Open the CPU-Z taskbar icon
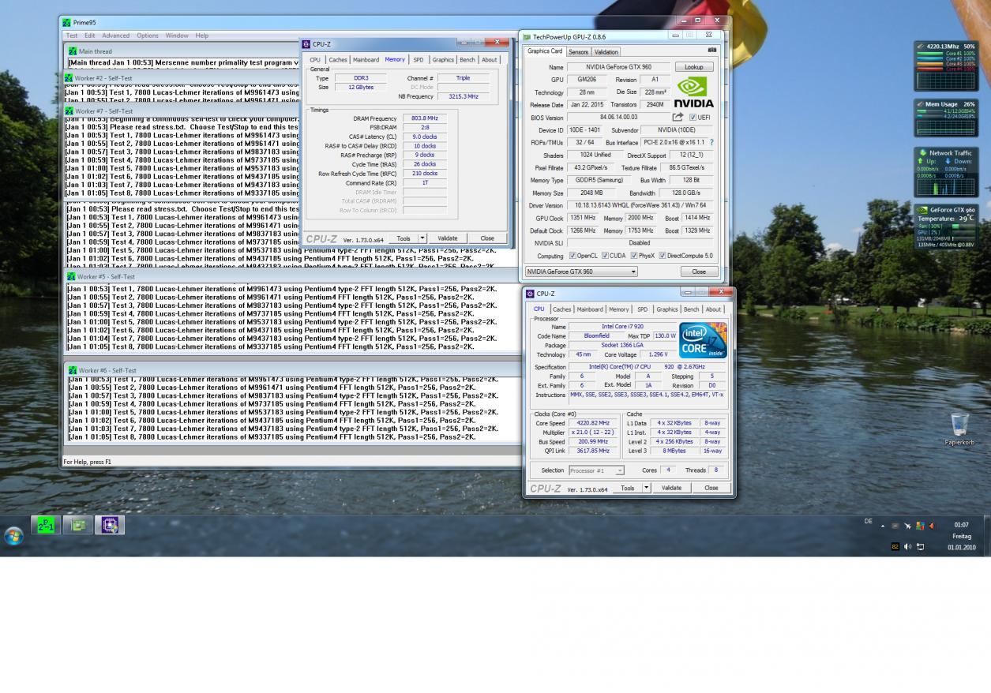Screen dimensions: 991x693 click(110, 524)
